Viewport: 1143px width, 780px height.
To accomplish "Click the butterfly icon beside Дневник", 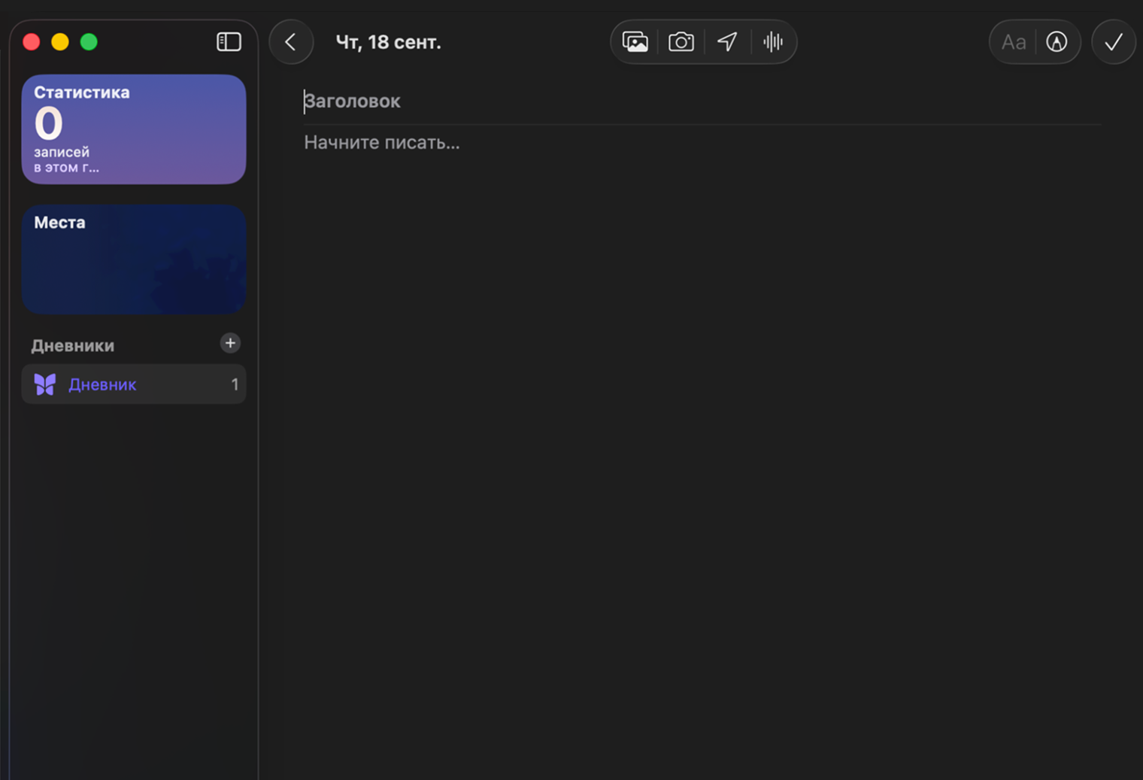I will pos(45,384).
